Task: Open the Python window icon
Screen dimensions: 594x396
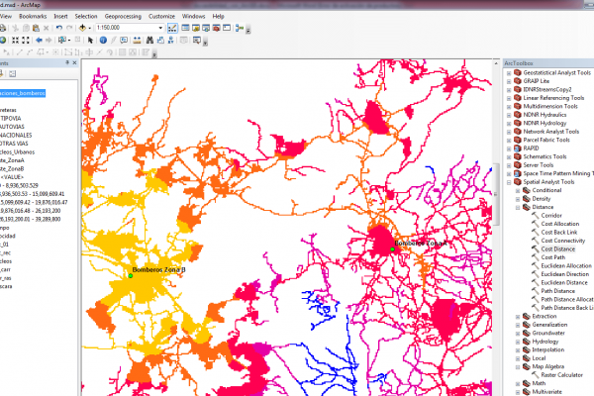Action: coord(227,28)
